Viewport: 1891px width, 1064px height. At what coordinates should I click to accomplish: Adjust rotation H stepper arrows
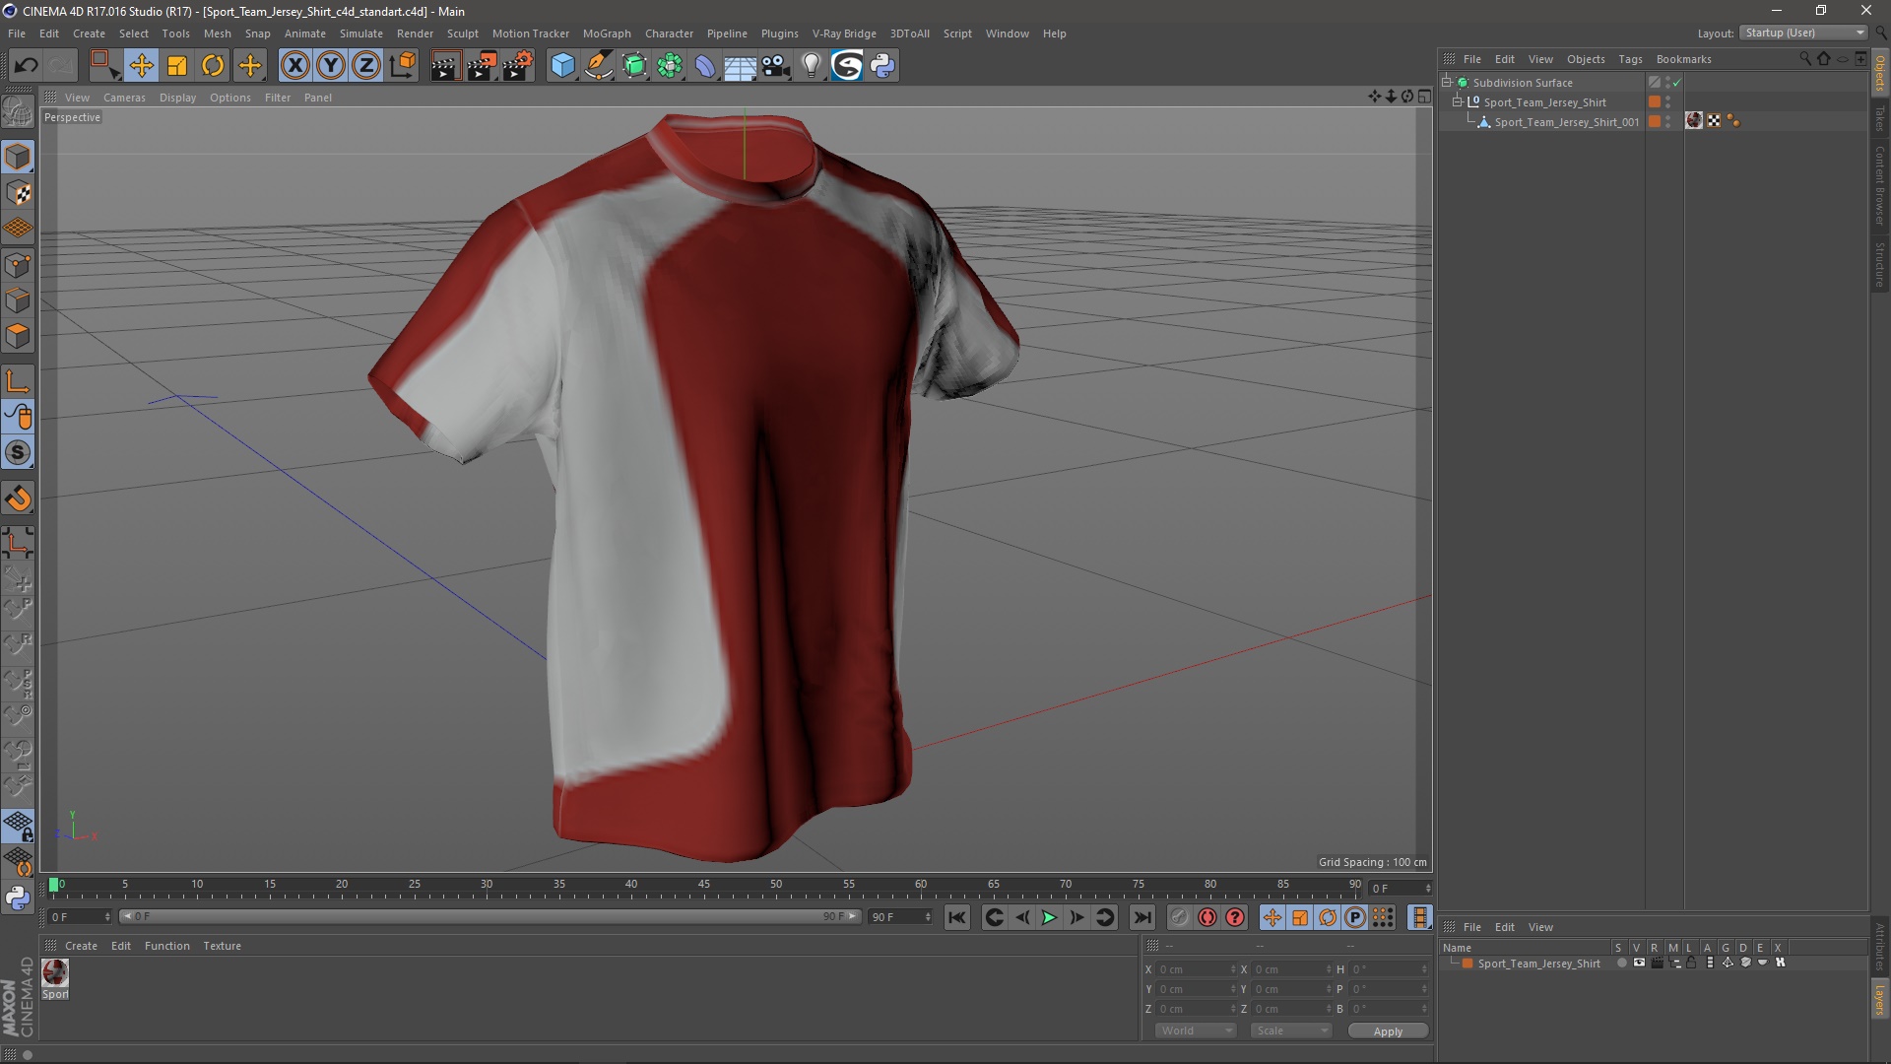click(1424, 969)
